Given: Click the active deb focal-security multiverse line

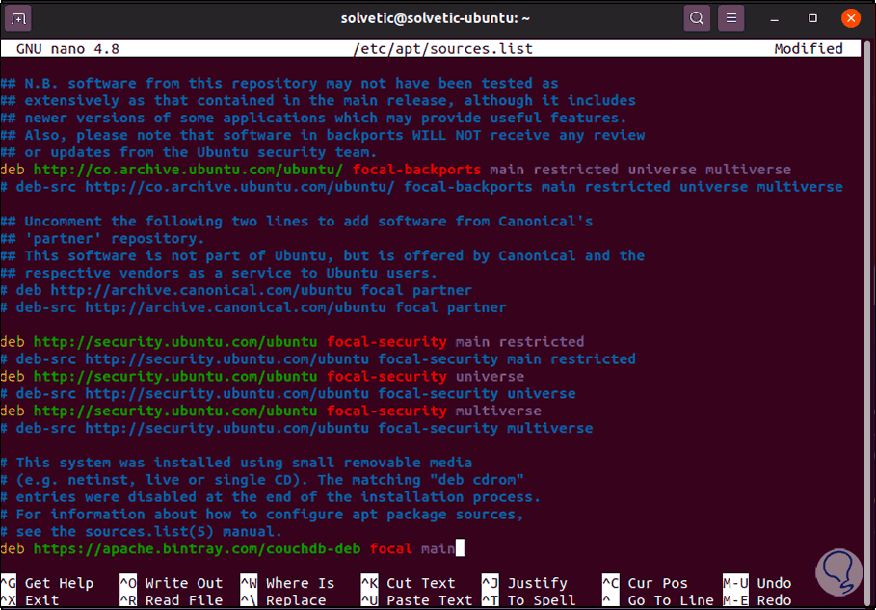Looking at the screenshot, I should click(271, 411).
